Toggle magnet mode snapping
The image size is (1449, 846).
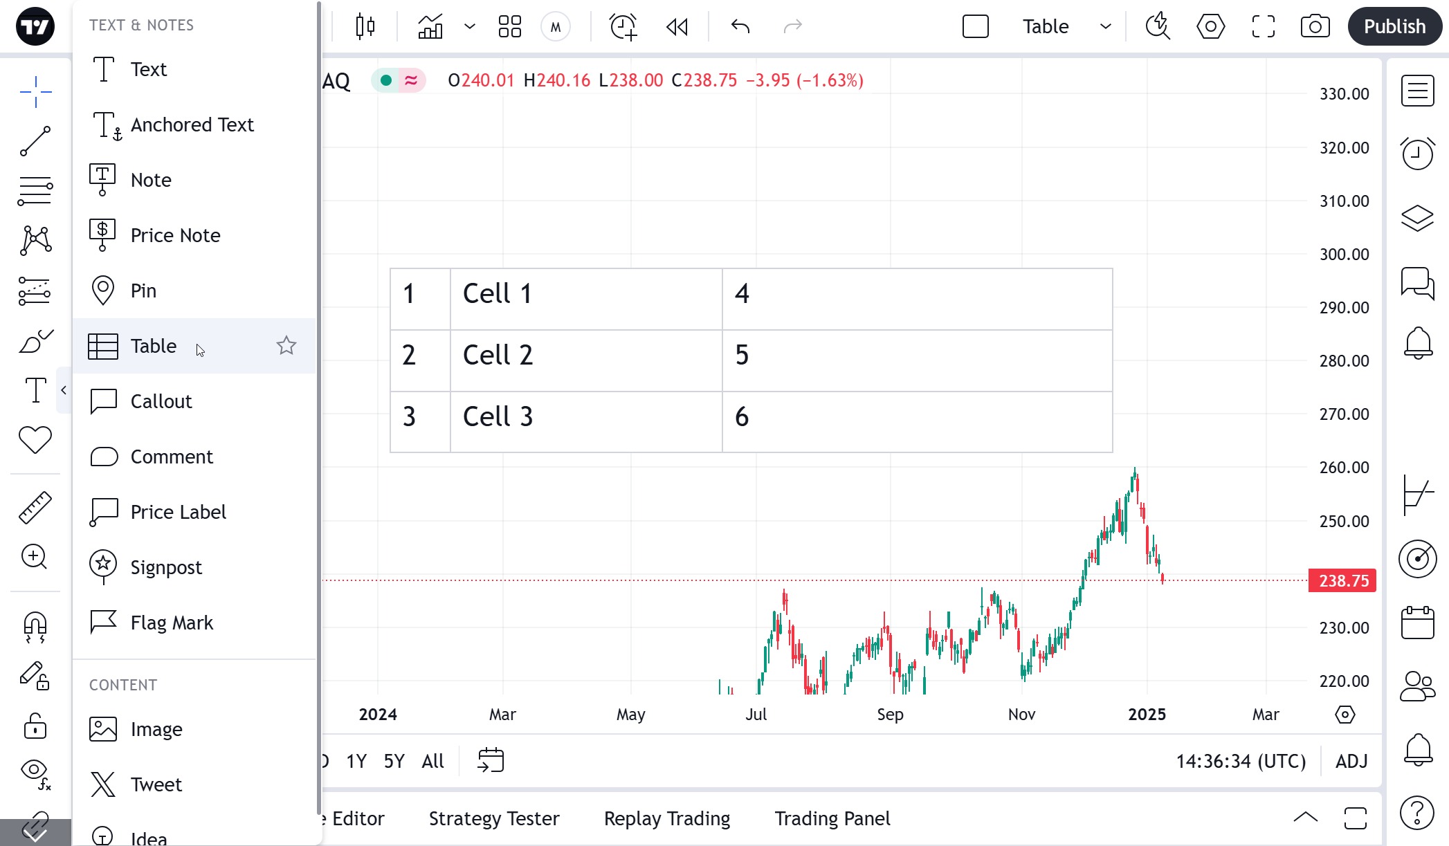pos(35,627)
